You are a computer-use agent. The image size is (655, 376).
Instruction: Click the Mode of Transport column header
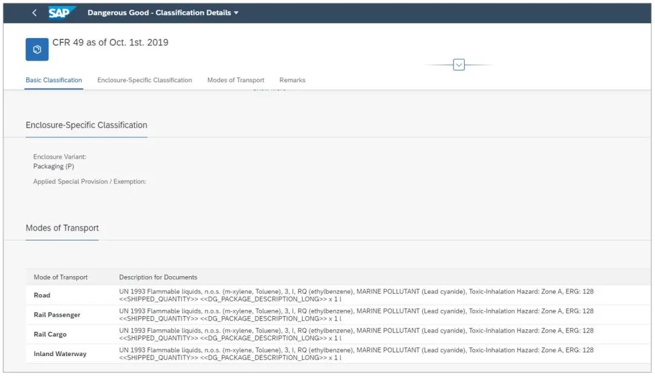click(61, 277)
